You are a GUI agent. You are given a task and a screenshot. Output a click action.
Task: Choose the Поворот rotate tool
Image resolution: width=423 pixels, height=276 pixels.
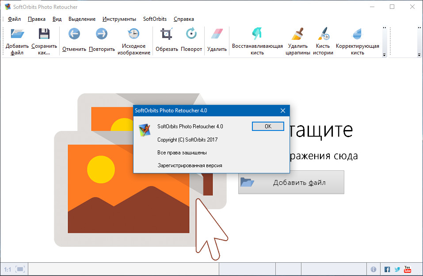pyautogui.click(x=191, y=34)
